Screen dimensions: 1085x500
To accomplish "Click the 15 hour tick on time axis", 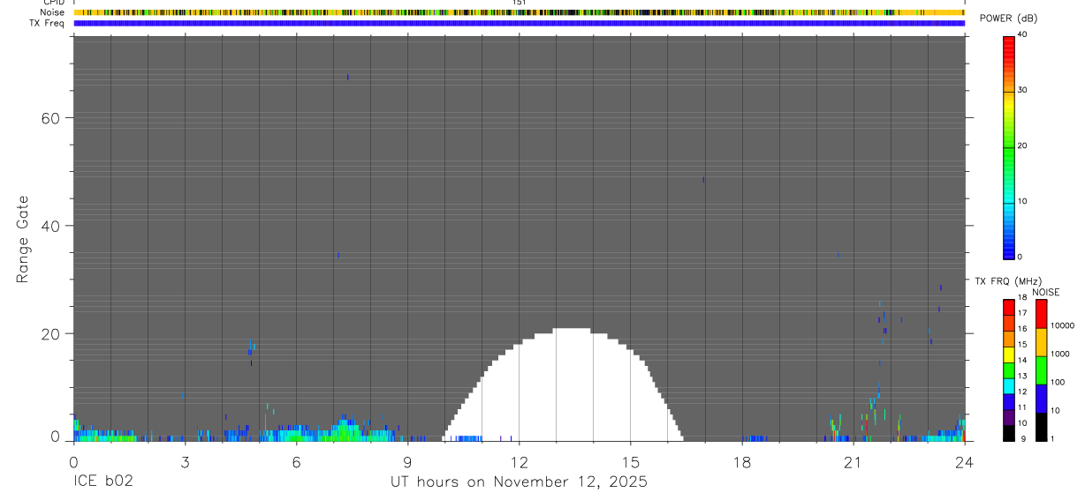I will (630, 461).
